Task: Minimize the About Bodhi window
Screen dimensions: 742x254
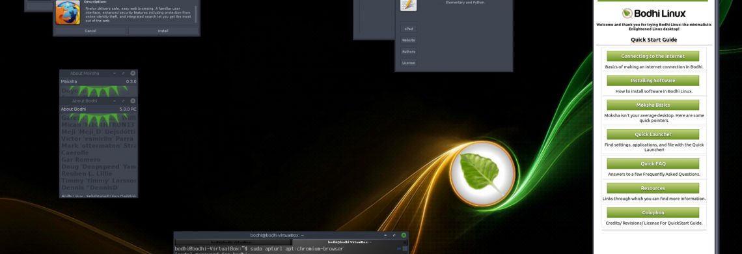Action: pyautogui.click(x=115, y=101)
